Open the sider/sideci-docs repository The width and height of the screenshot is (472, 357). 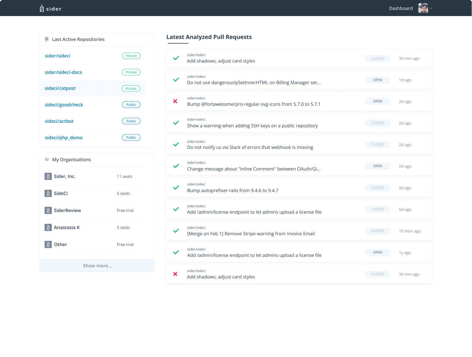click(x=64, y=72)
